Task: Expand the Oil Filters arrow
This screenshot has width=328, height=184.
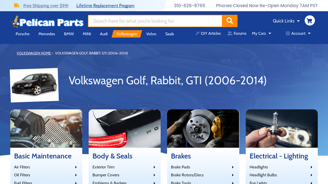Action: pyautogui.click(x=76, y=175)
